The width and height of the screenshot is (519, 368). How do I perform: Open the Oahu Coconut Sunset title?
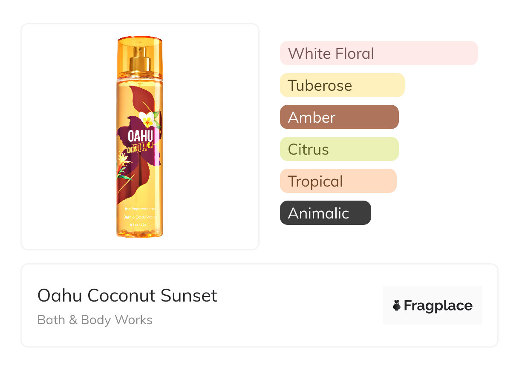point(127,296)
